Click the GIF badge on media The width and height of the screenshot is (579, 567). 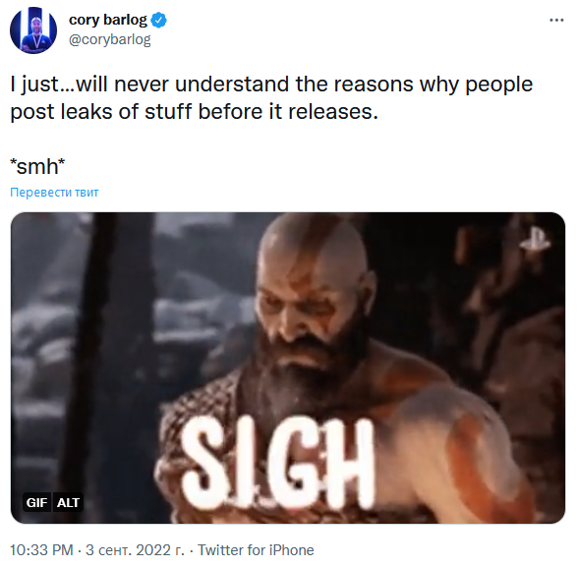pos(37,502)
